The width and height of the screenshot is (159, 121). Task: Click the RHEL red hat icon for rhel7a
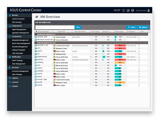(x=54, y=51)
